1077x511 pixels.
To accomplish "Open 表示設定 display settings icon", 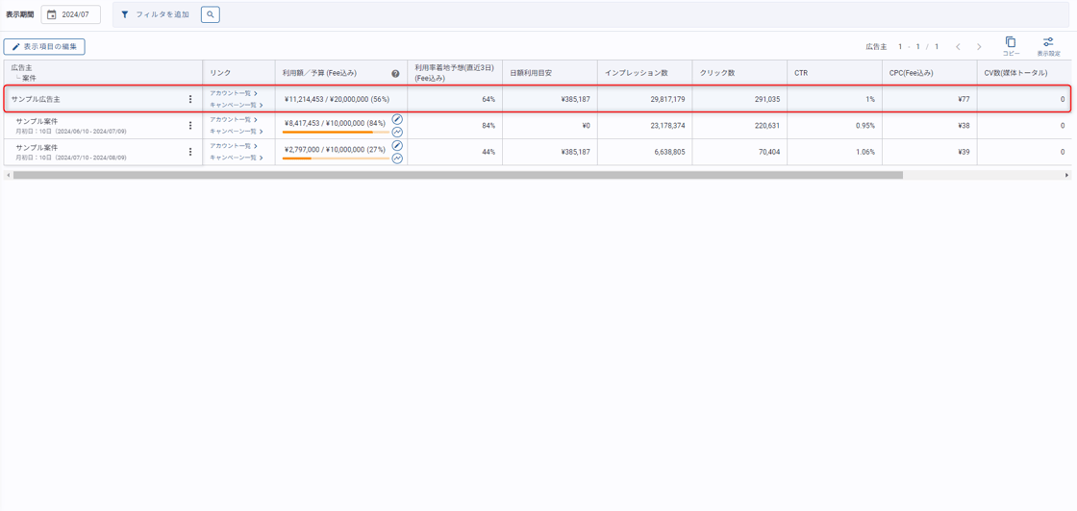I will pyautogui.click(x=1048, y=43).
